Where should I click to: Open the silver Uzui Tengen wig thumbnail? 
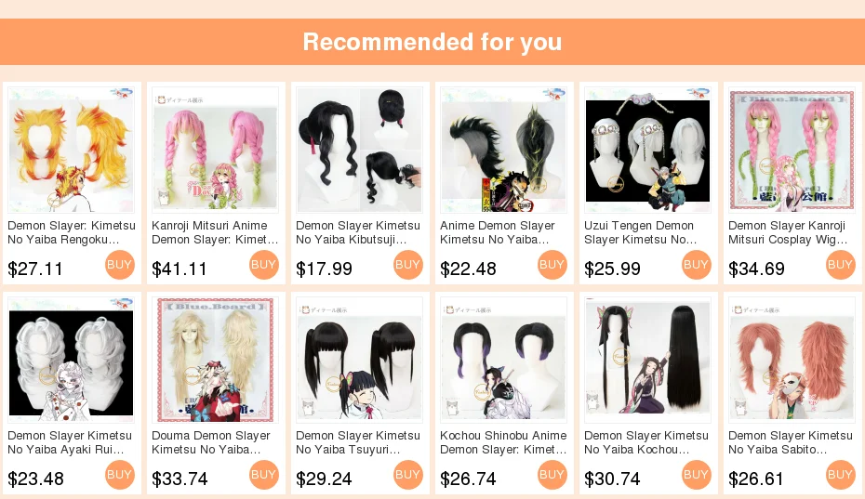click(648, 150)
